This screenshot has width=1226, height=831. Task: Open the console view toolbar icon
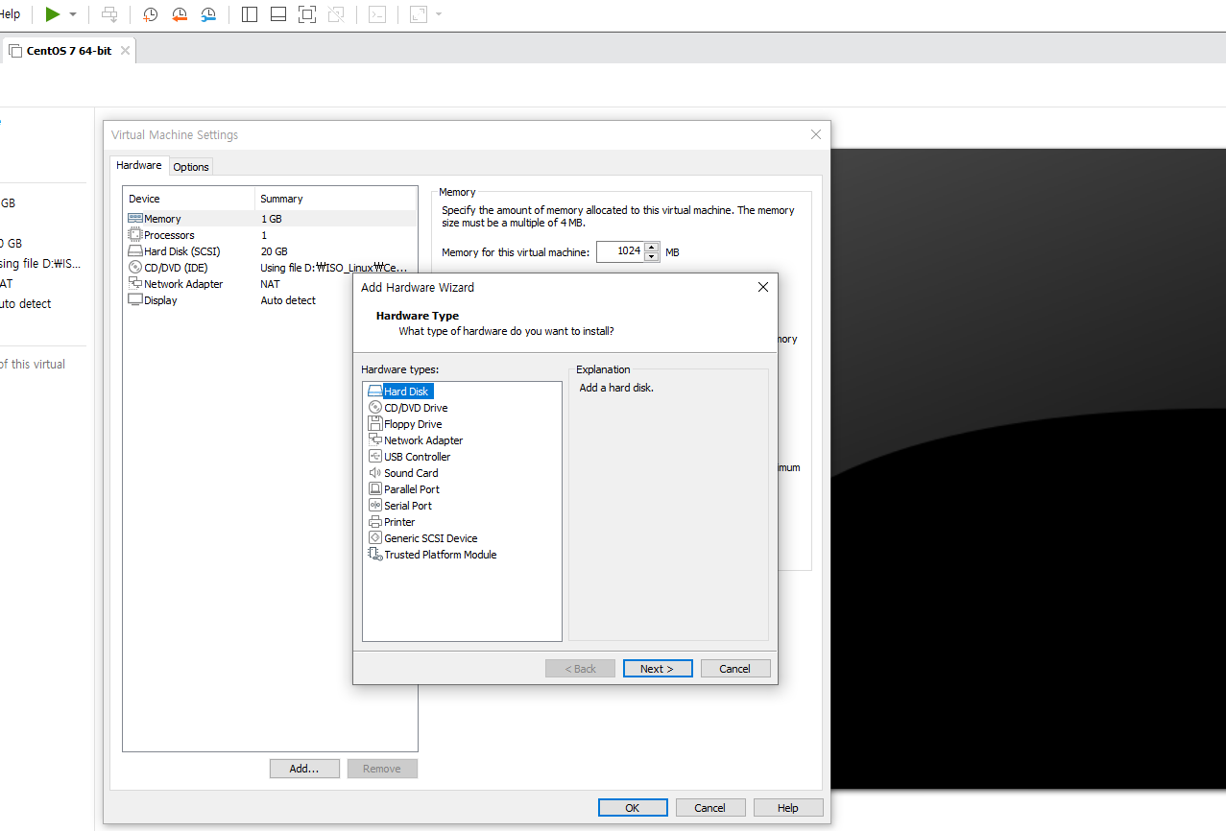378,14
